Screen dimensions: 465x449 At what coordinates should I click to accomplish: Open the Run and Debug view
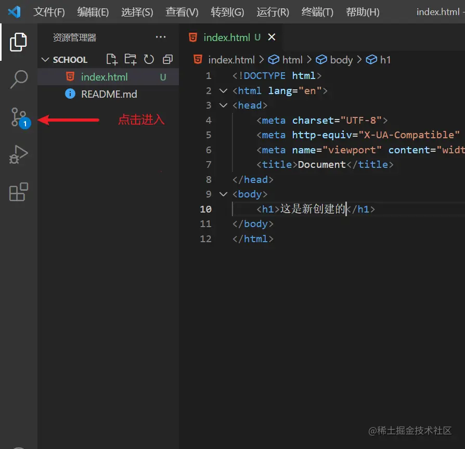tap(19, 155)
